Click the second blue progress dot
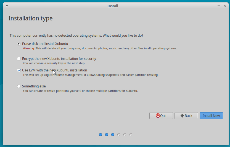Viewport: 230px width, 147px height. pos(107,135)
